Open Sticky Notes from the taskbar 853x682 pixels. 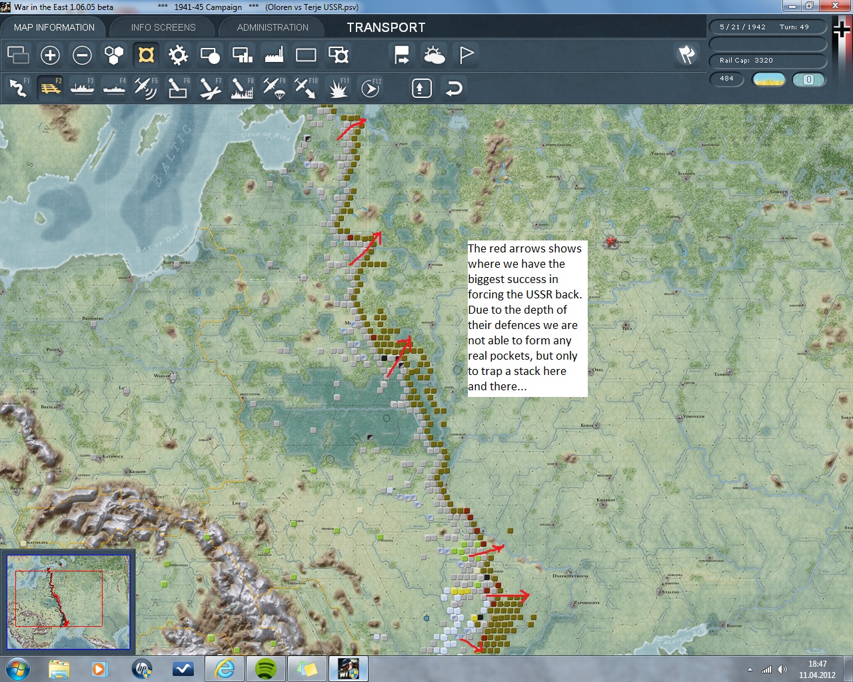pyautogui.click(x=307, y=669)
